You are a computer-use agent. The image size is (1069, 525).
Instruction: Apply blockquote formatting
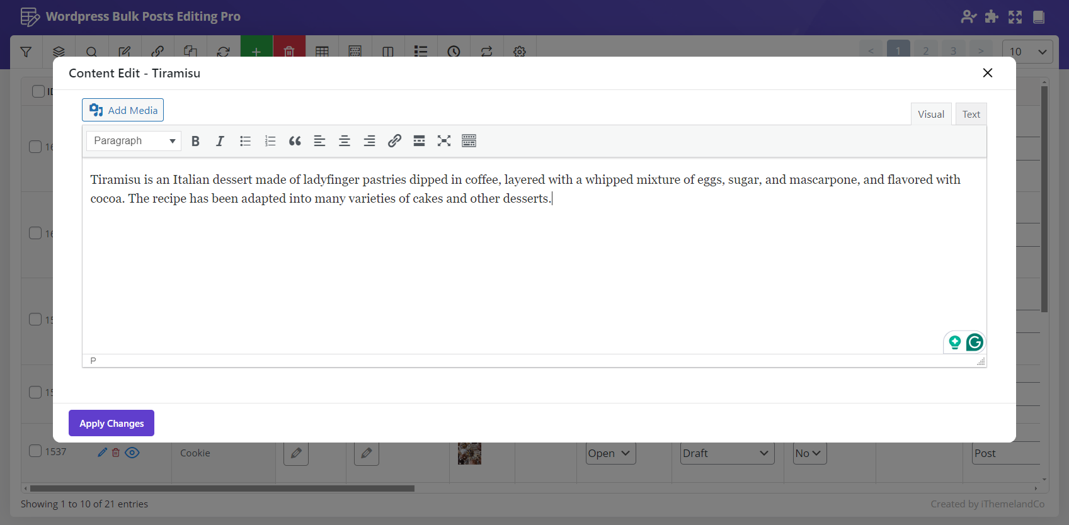[x=295, y=141]
